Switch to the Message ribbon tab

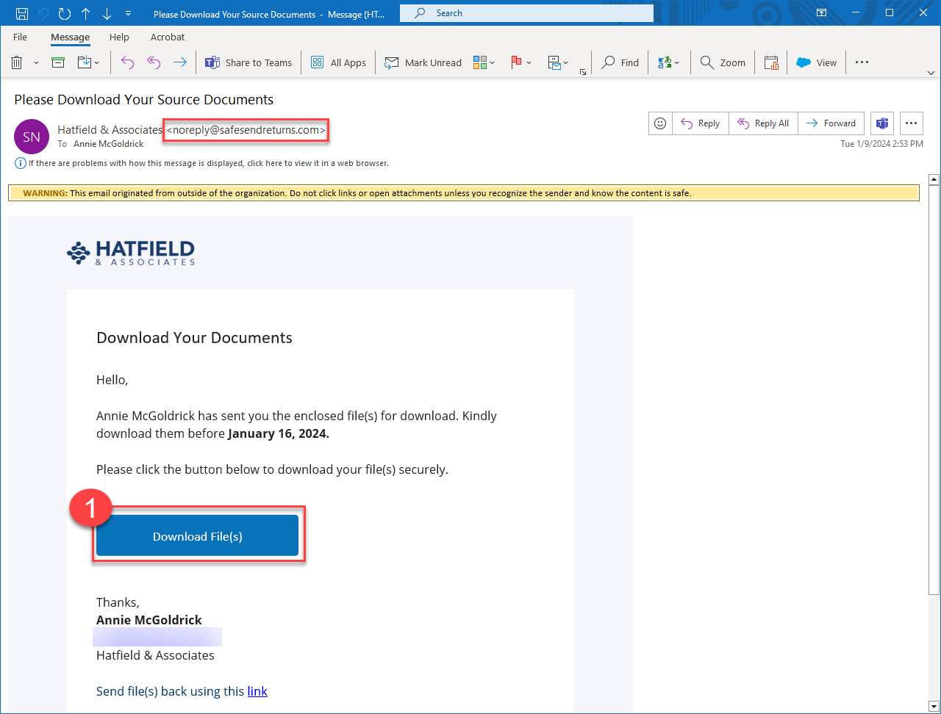[x=70, y=37]
